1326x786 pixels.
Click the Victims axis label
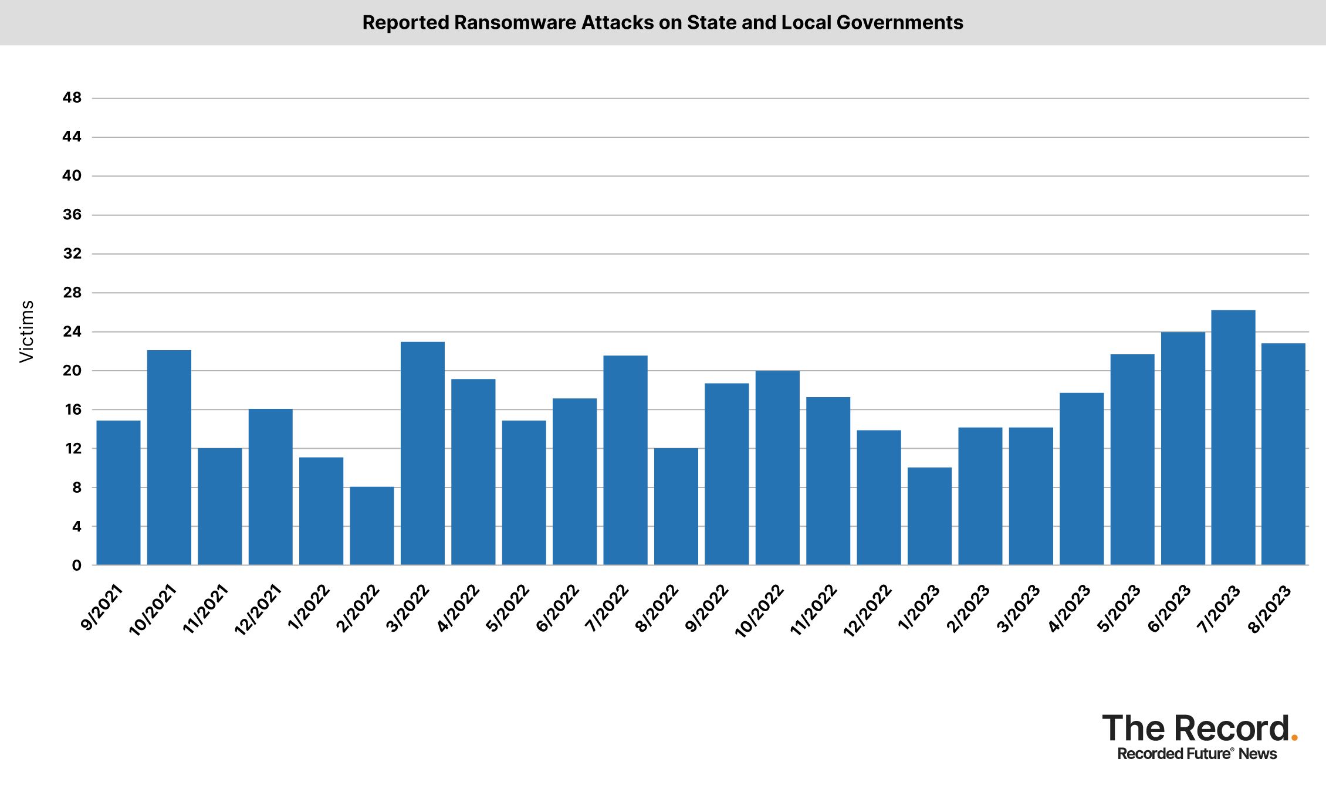click(27, 331)
